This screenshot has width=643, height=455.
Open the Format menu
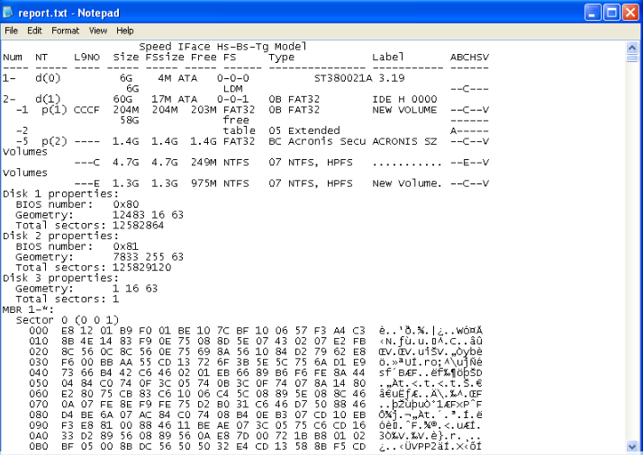65,31
